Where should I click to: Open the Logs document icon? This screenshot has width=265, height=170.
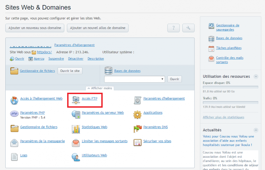[14, 157]
